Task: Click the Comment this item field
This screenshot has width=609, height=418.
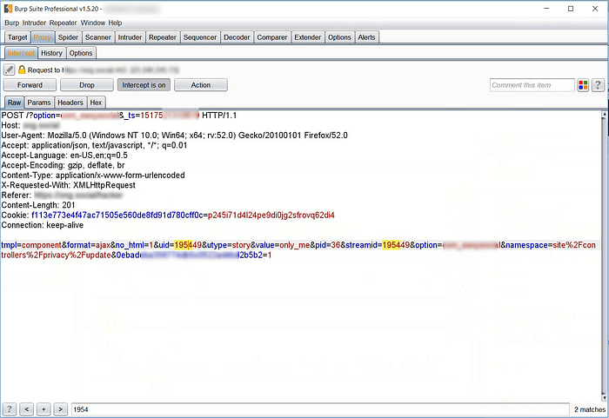Action: pyautogui.click(x=532, y=85)
